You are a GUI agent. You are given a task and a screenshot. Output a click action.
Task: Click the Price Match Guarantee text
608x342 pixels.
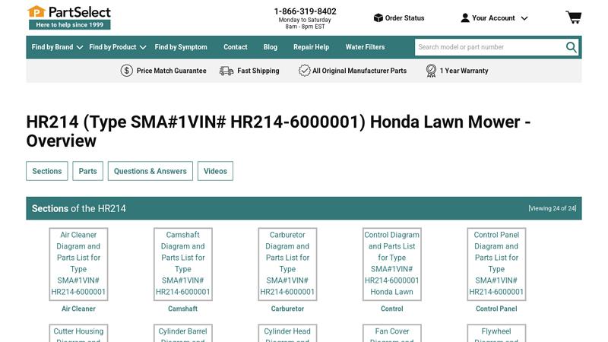click(172, 71)
